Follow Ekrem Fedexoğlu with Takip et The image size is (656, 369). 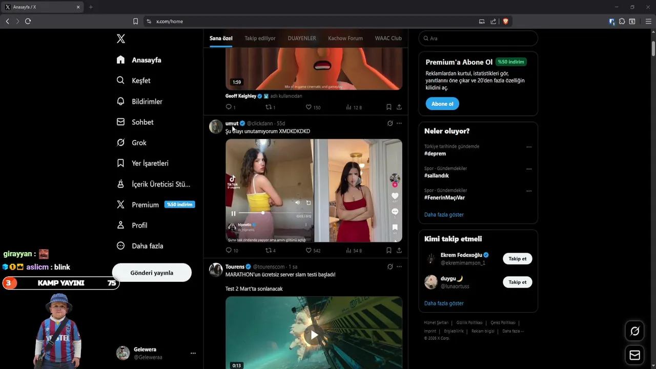(x=518, y=259)
